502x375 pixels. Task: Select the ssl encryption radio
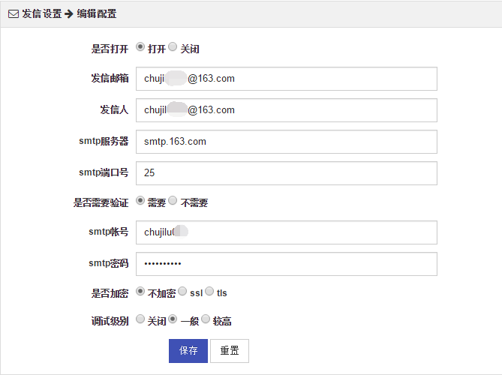(182, 291)
